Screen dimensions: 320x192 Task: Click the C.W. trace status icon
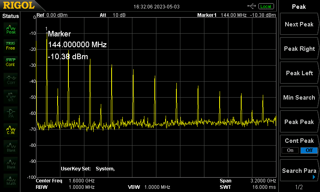(11, 130)
